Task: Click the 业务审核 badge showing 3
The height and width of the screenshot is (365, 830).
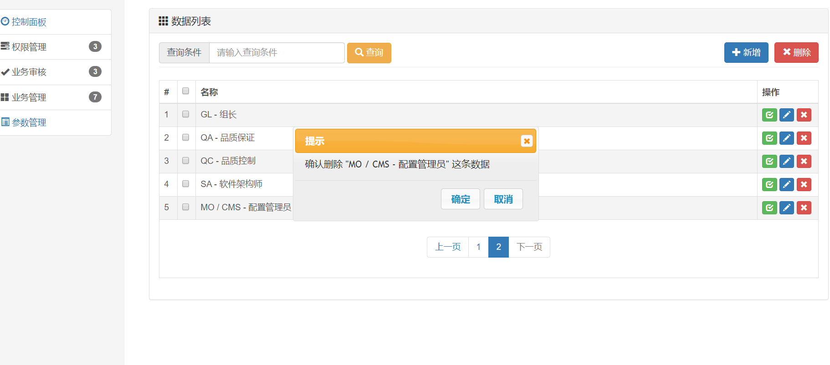Action: (x=95, y=71)
